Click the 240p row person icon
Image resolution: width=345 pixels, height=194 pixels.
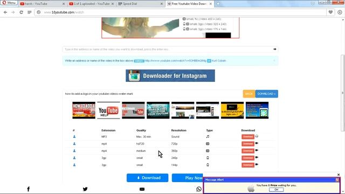click(74, 158)
